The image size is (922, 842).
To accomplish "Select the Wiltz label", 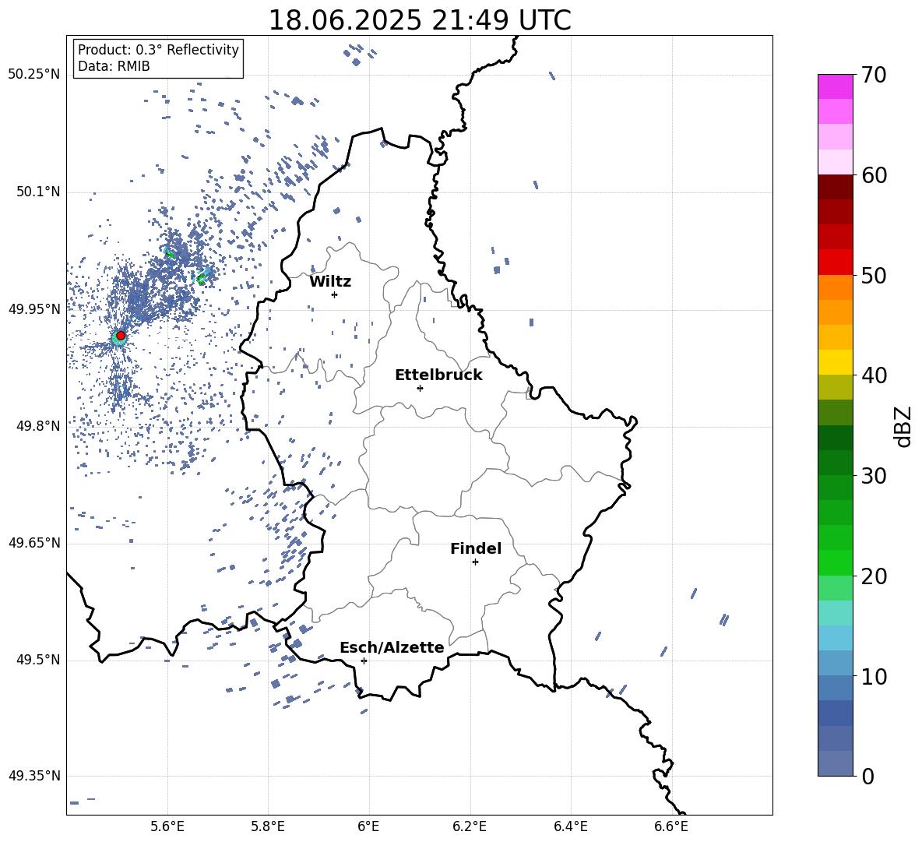I will click(x=330, y=282).
